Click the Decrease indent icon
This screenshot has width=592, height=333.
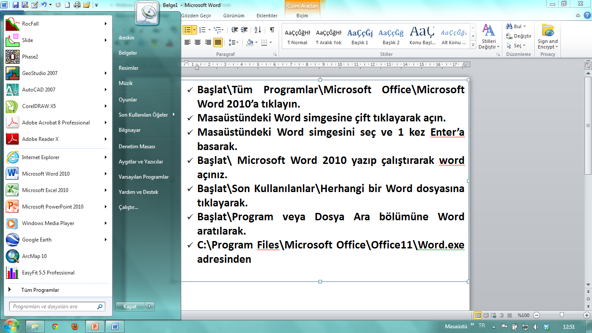pos(234,29)
